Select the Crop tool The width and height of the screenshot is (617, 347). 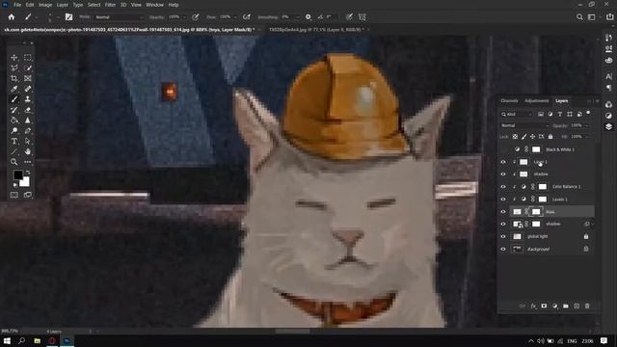(14, 79)
